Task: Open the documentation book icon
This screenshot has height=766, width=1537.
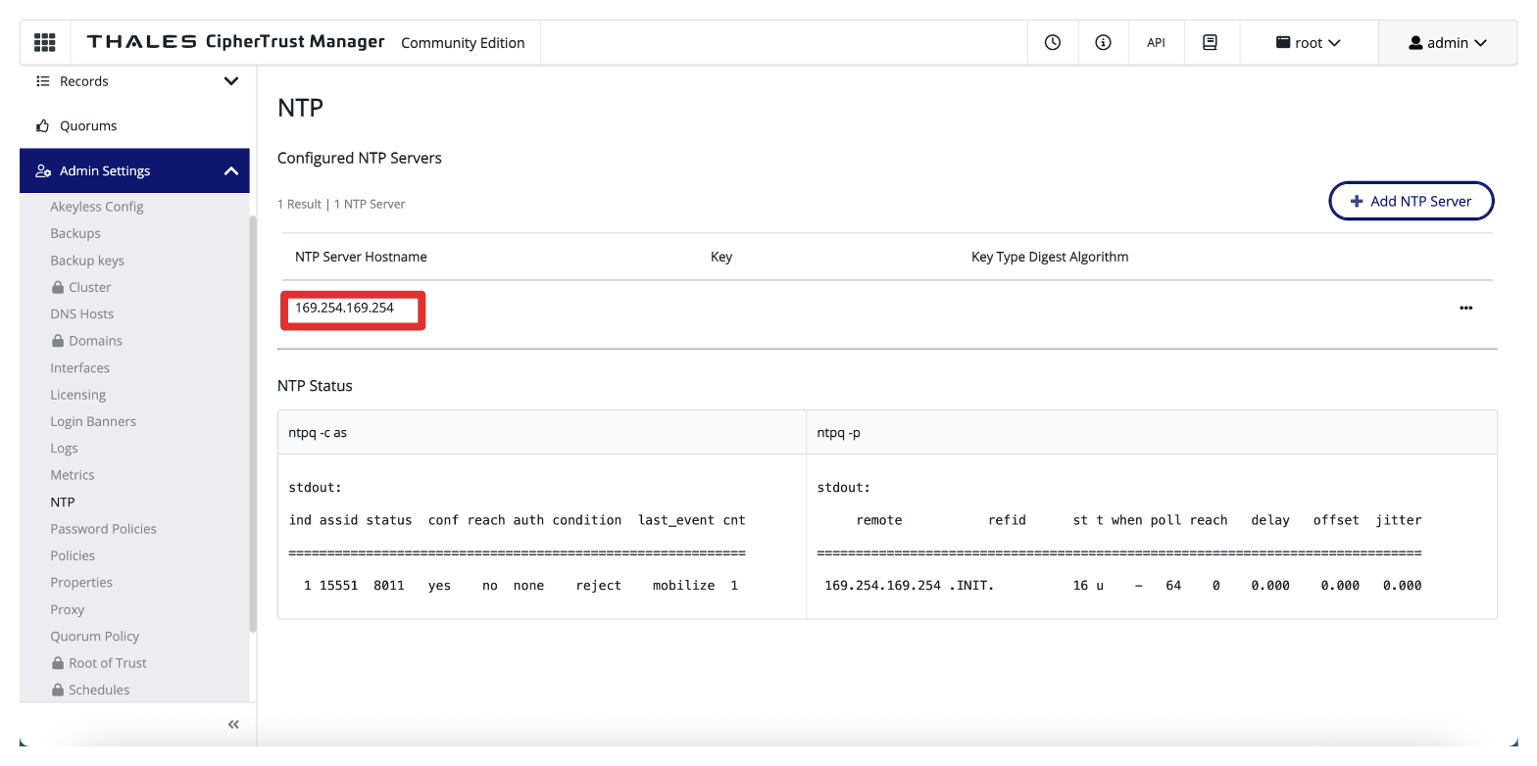Action: (1210, 43)
